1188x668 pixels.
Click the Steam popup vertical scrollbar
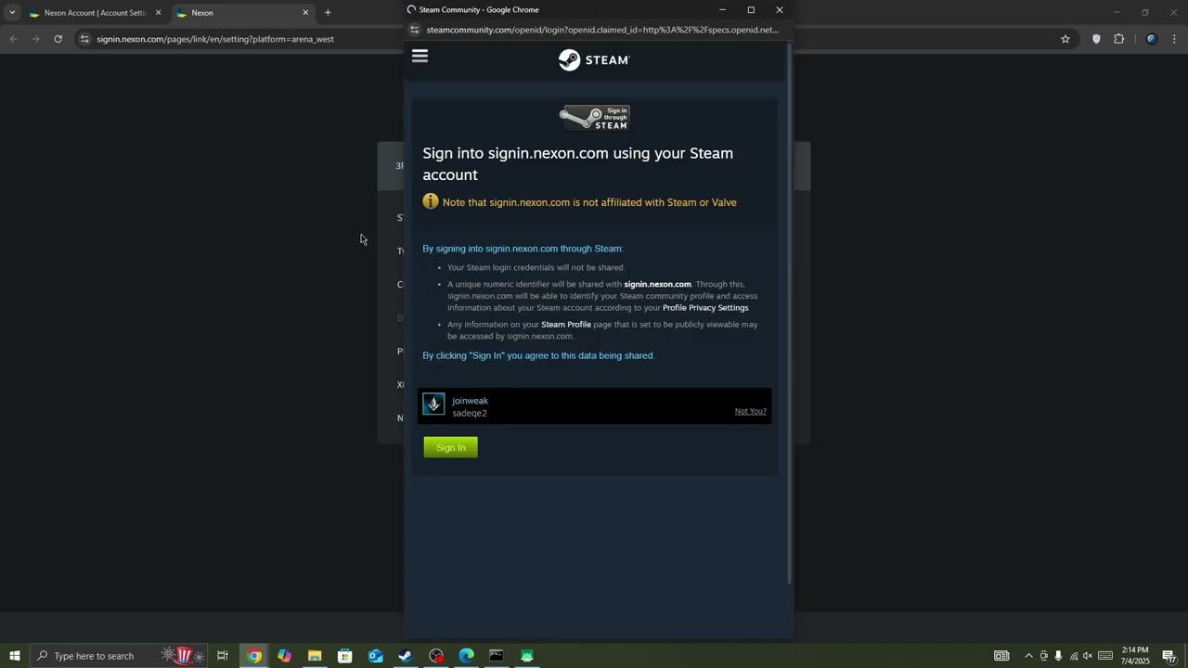point(790,315)
